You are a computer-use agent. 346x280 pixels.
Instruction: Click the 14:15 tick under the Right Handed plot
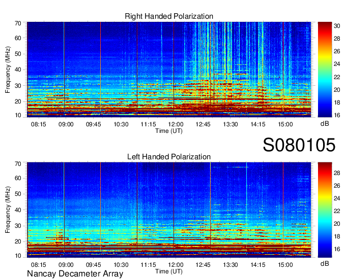tap(258, 124)
